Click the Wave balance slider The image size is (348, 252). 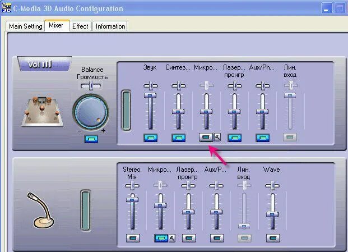coord(272,186)
